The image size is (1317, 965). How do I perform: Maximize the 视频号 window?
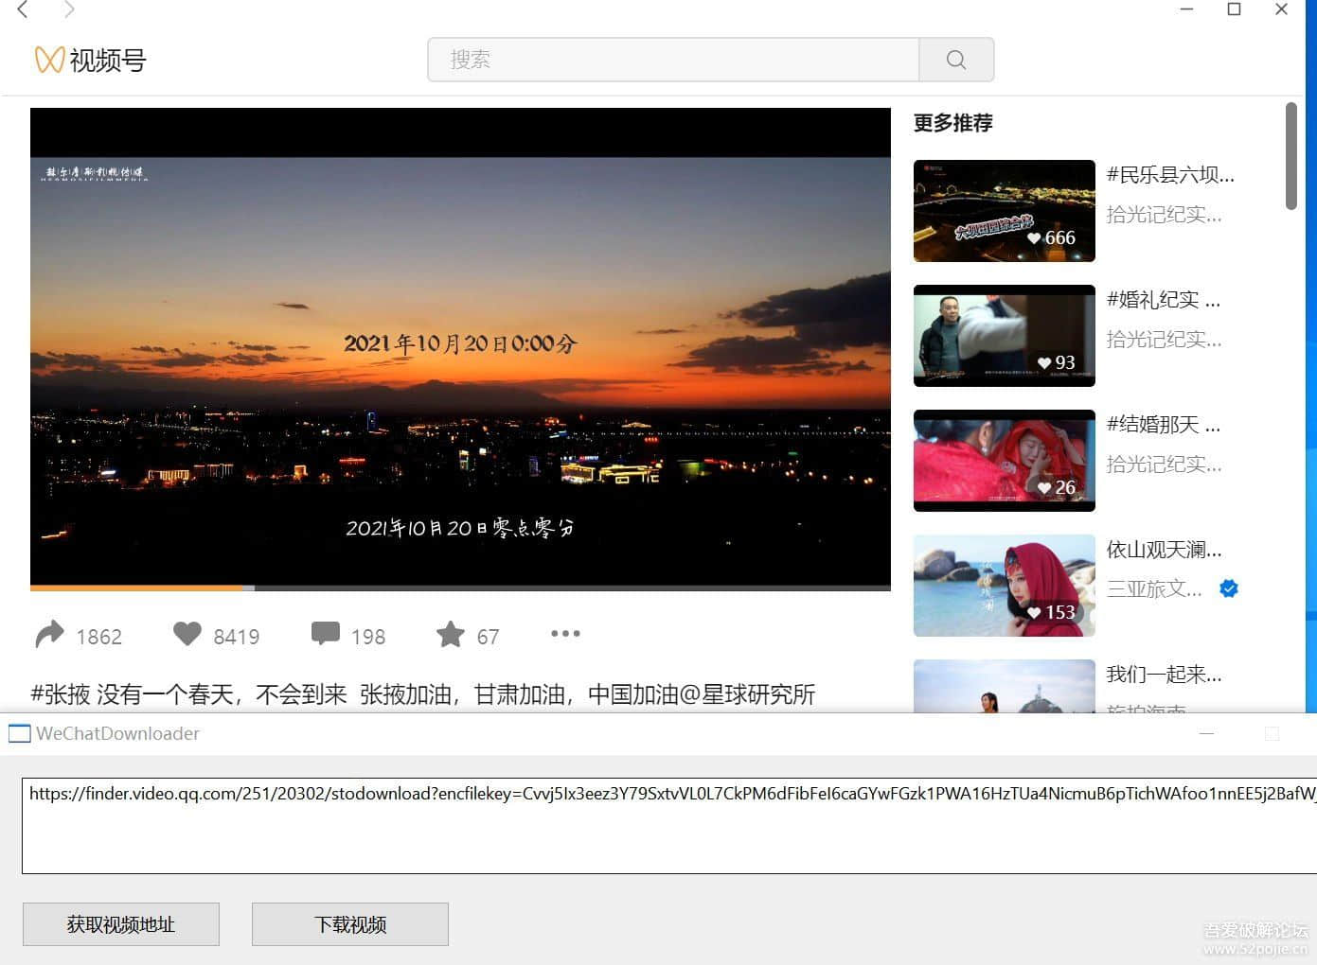coord(1234,9)
